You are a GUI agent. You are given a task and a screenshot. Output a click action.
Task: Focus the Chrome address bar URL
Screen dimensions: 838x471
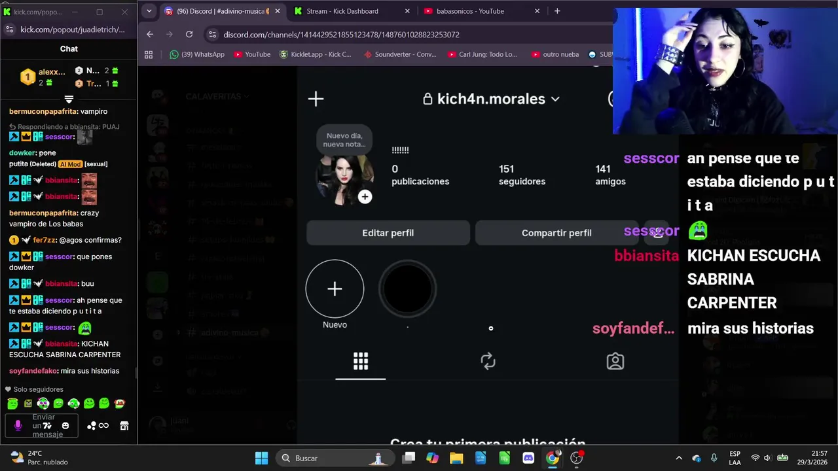[x=341, y=35]
